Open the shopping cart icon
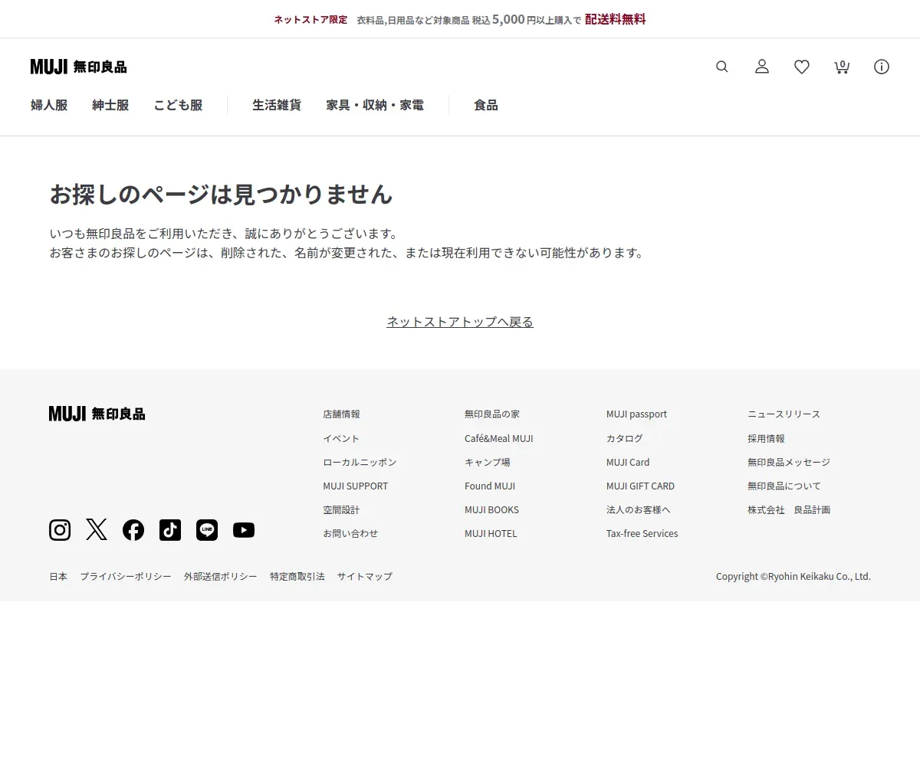920x766 pixels. pos(842,67)
